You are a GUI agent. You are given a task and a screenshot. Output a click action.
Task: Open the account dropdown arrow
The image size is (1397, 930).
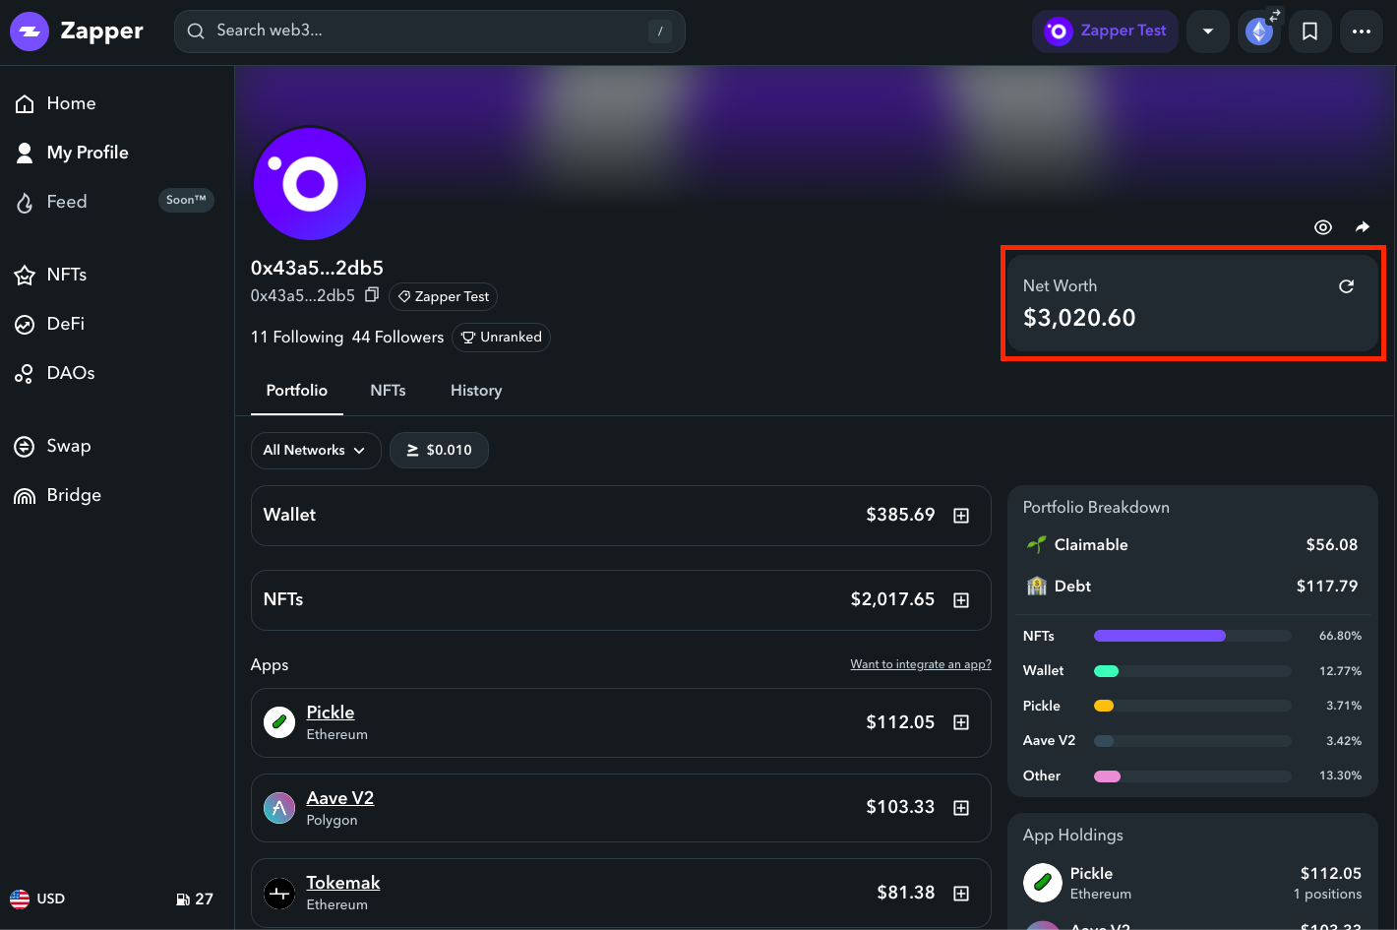coord(1208,31)
